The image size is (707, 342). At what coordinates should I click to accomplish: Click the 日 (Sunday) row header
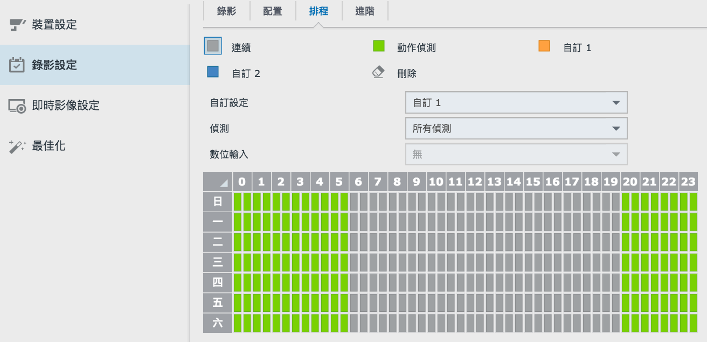coord(218,202)
